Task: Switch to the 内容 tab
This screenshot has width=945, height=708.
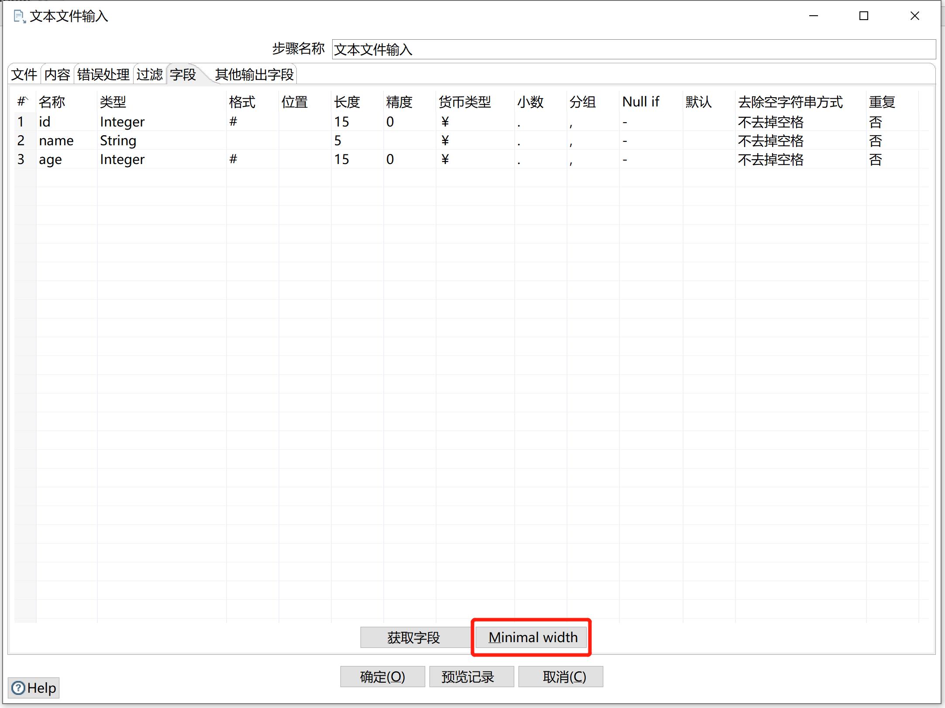Action: [x=57, y=75]
